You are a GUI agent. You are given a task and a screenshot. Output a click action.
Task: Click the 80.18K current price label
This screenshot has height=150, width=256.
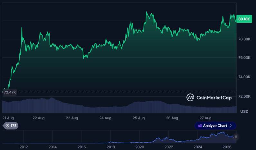click(244, 19)
